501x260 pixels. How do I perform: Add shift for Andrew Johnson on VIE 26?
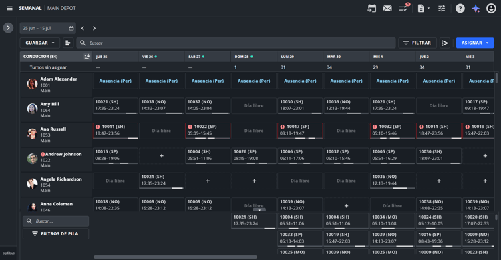pyautogui.click(x=162, y=156)
